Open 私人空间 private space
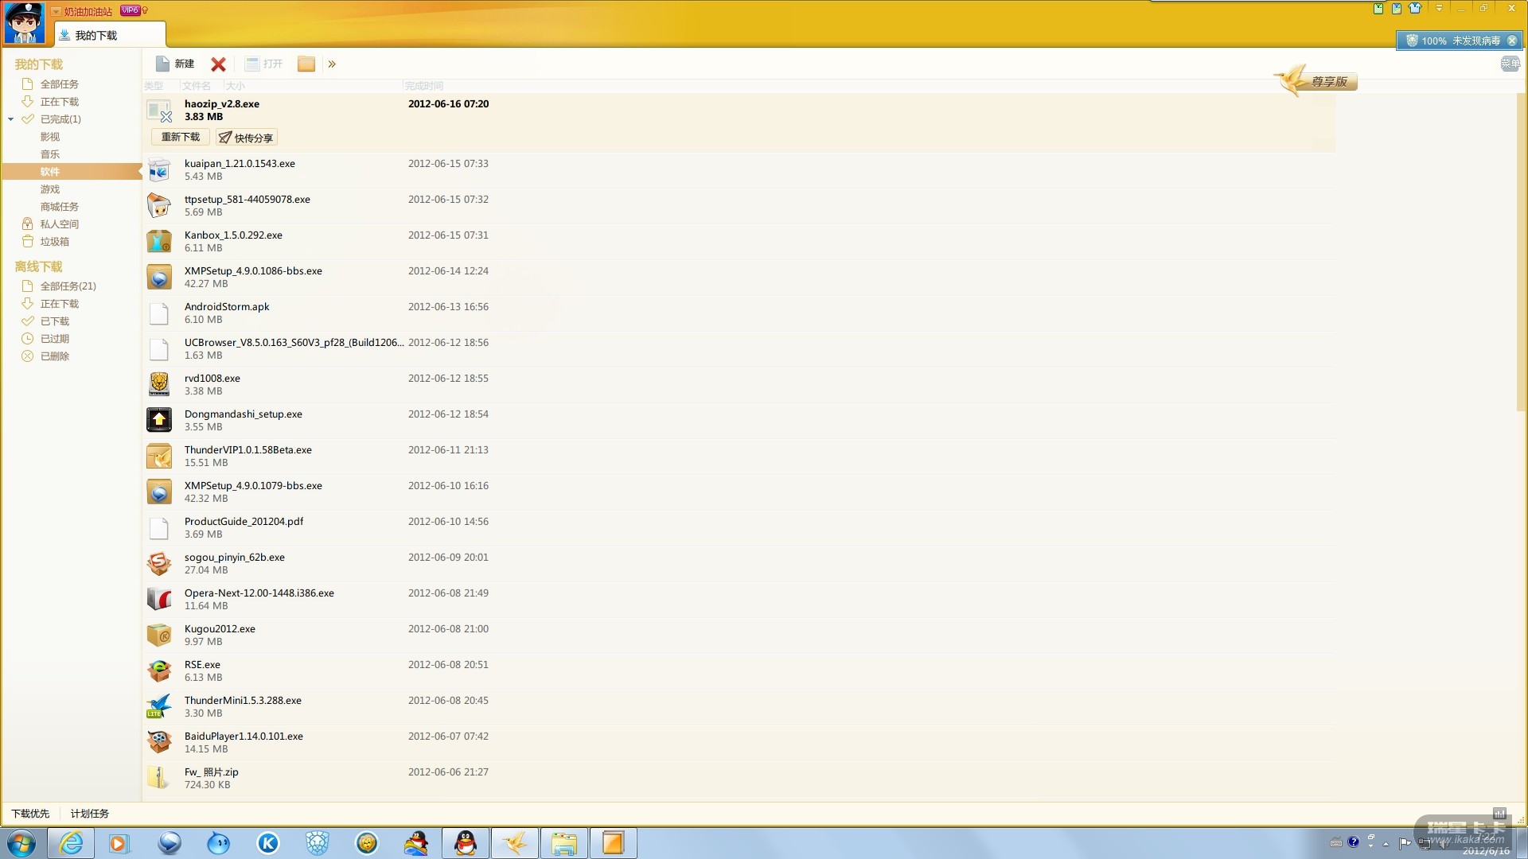This screenshot has height=859, width=1528. [x=59, y=224]
